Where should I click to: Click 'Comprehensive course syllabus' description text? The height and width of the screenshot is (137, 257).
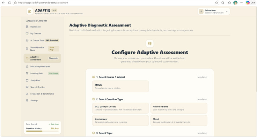(x=107, y=88)
